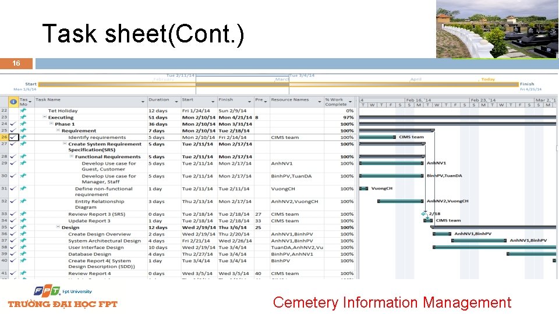Click the pin icon for Update Report 3

click(23, 221)
